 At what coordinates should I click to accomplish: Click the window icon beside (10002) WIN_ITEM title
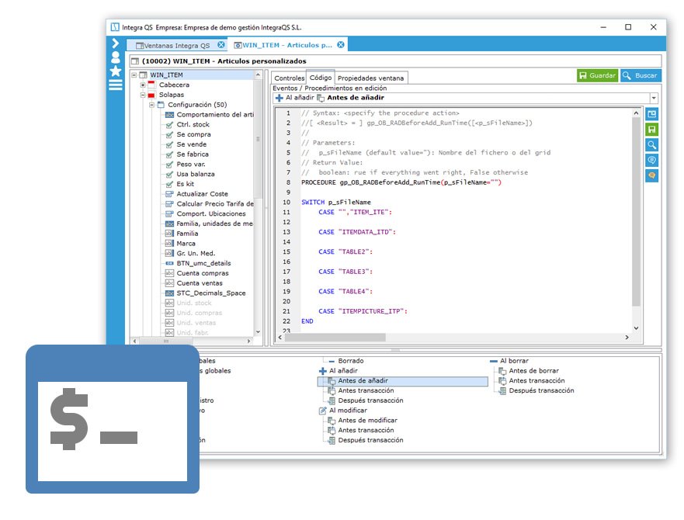click(135, 61)
